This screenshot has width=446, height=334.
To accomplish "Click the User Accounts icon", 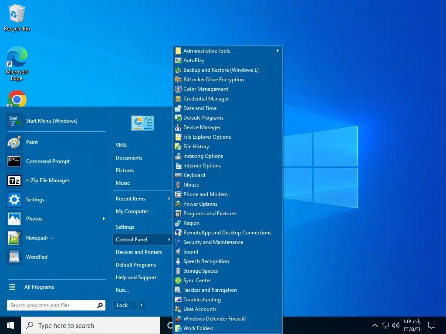I will [178, 309].
